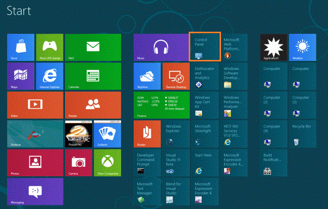The height and width of the screenshot is (209, 328).
Task: Open the Messaging tile
Action: [x=35, y=191]
